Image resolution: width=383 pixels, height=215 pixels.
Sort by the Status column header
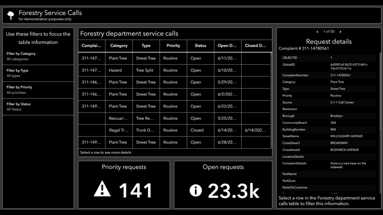(x=200, y=45)
